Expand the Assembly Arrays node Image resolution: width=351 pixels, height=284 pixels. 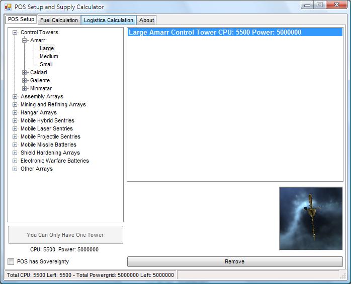pyautogui.click(x=15, y=97)
